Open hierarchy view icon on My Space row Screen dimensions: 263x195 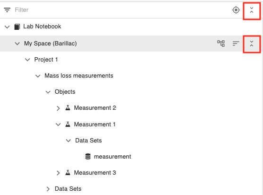(221, 44)
